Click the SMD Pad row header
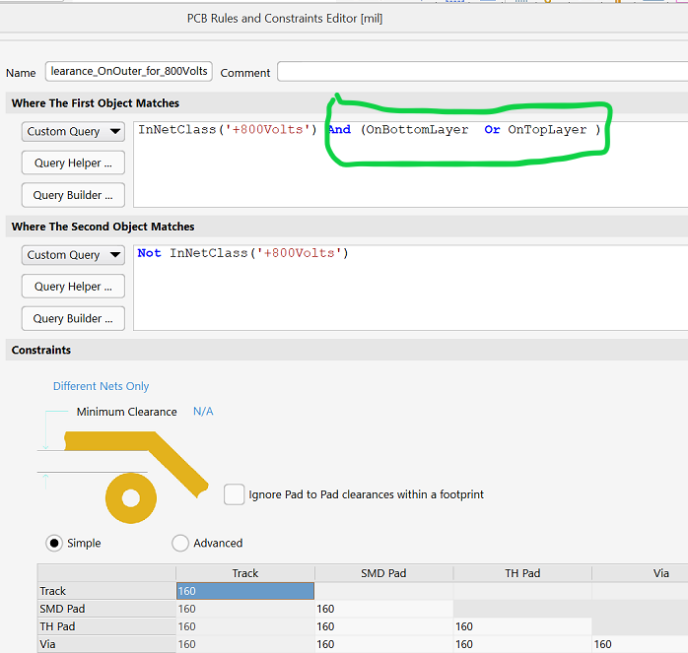688x653 pixels. click(x=106, y=609)
